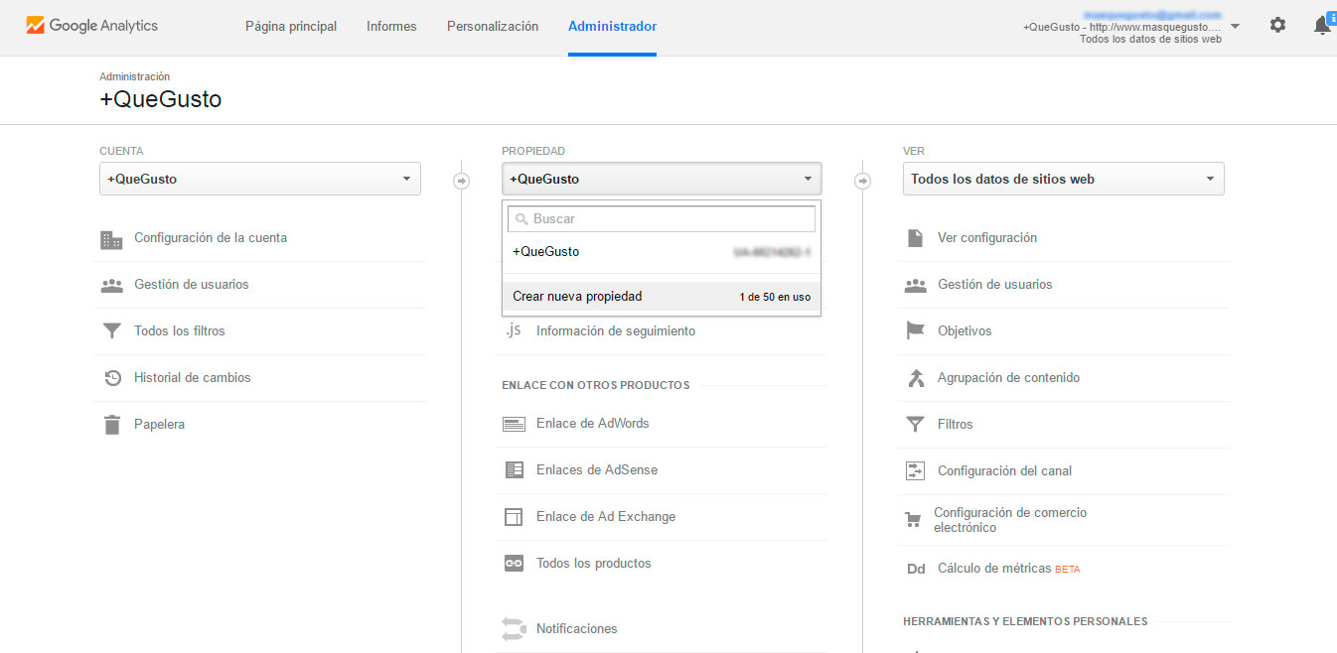Open Enlace de Ad Exchange
The height and width of the screenshot is (653, 1337).
[606, 517]
